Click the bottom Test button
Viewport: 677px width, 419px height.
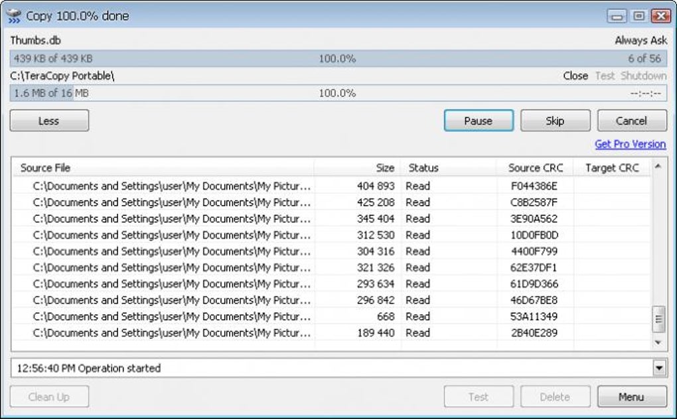479,396
